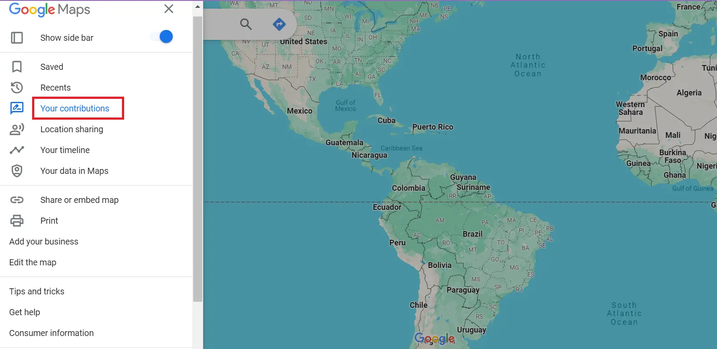This screenshot has width=717, height=349.
Task: Click the Your timeline graph icon
Action: coord(17,150)
